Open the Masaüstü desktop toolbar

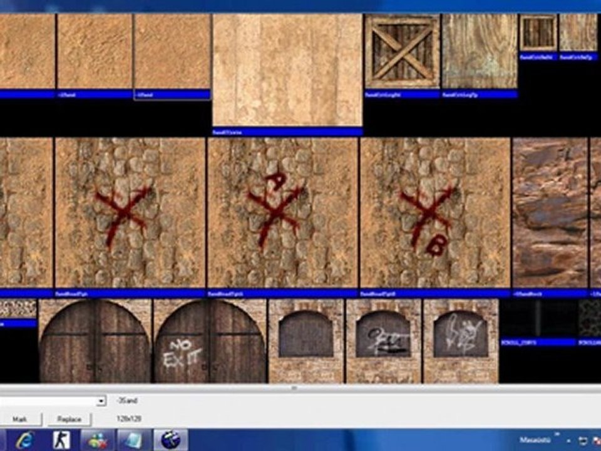pyautogui.click(x=535, y=440)
